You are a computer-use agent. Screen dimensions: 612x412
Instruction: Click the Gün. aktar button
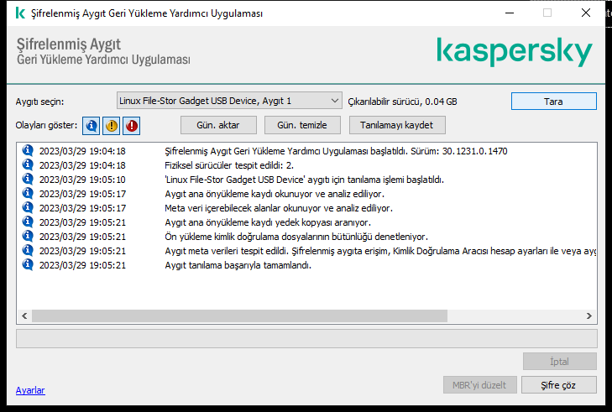point(218,125)
